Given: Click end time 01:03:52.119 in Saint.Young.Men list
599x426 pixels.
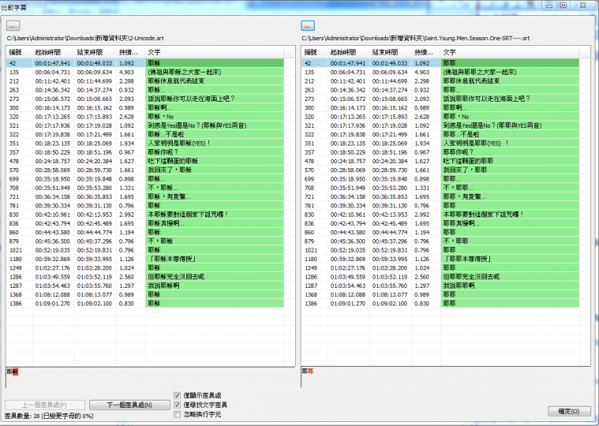Looking at the screenshot, I should pyautogui.click(x=390, y=277).
